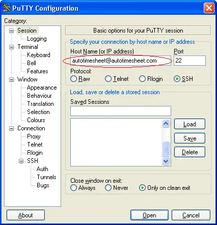Viewport: 217px width, 225px height.
Task: Open Behaviour settings
Action: coord(39,96)
